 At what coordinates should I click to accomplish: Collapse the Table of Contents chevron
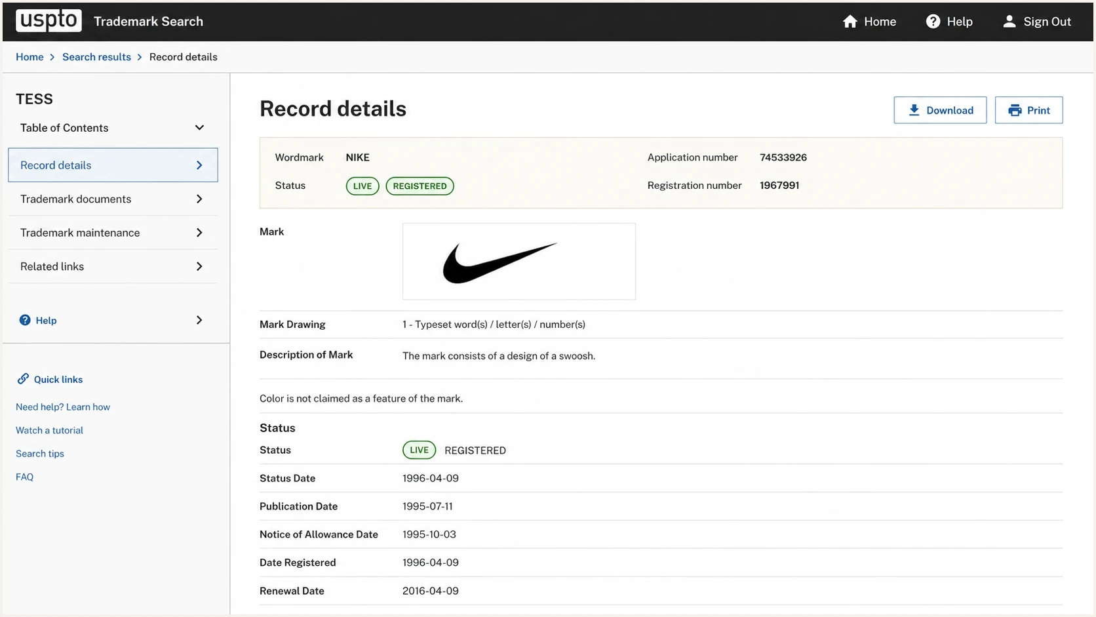[x=199, y=128]
